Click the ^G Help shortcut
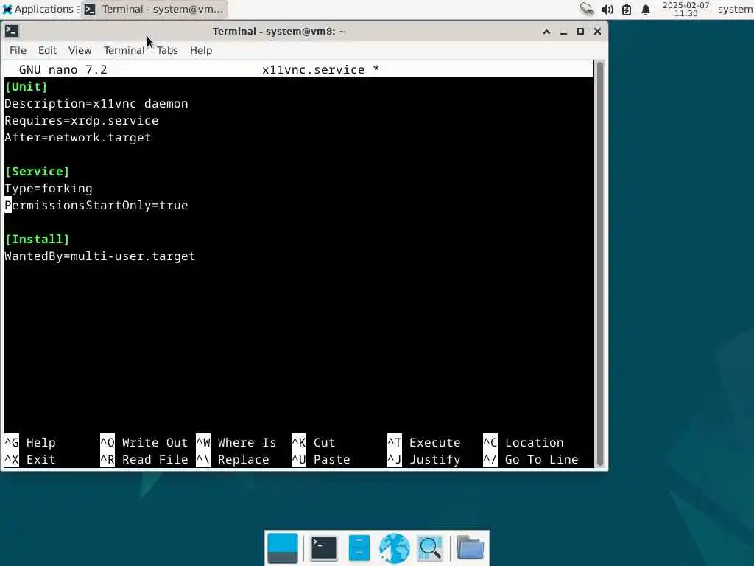The width and height of the screenshot is (754, 566). tap(30, 442)
